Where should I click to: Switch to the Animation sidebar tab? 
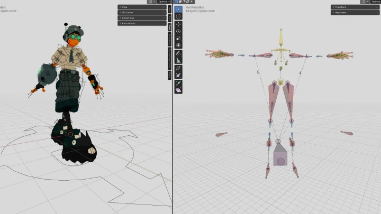170,39
